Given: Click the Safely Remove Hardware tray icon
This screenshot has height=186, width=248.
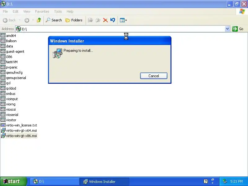Looking at the screenshot, I should (x=225, y=181).
